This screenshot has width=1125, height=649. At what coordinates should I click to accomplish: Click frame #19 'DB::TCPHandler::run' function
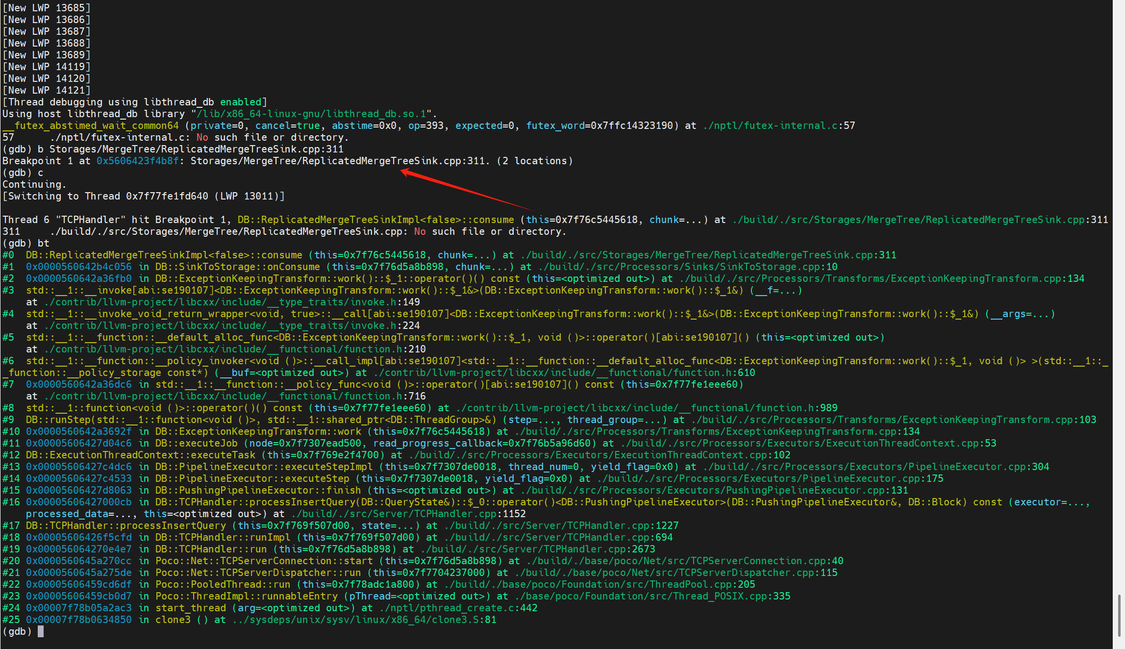(x=211, y=549)
